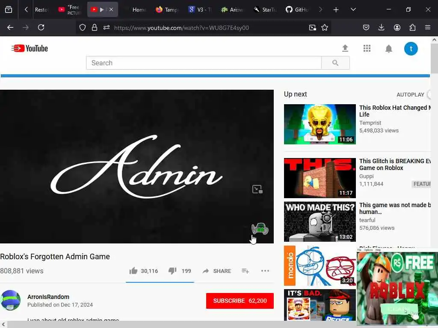This screenshot has height=328, width=438.
Task: Open the Firefox downloads panel
Action: 381,27
